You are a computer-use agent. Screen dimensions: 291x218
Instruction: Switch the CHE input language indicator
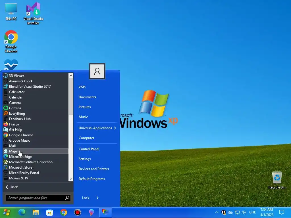point(252,212)
